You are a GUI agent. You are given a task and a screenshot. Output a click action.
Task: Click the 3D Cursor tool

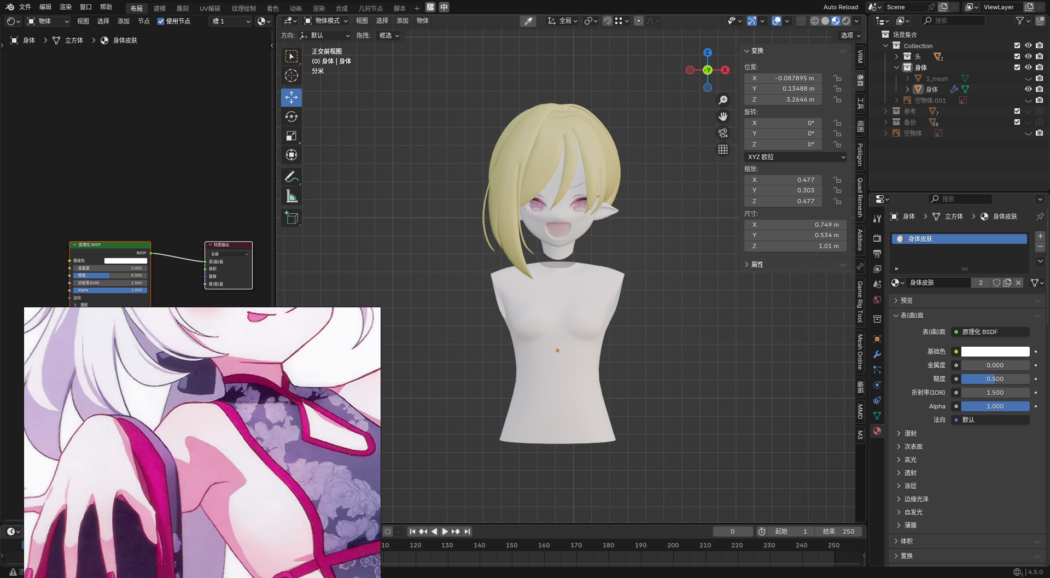pos(291,75)
